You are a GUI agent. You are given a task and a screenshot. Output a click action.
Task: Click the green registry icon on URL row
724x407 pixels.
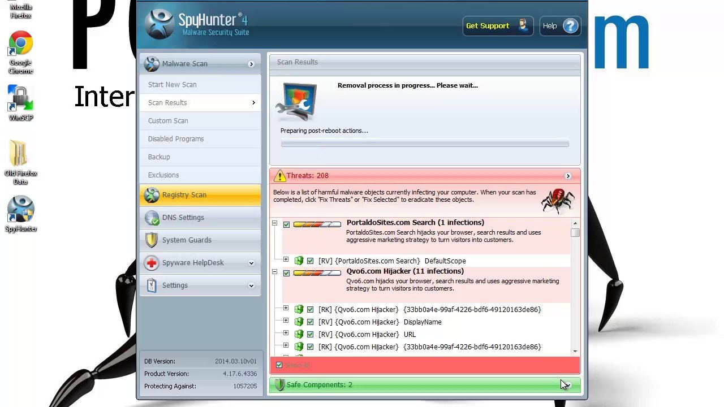(299, 335)
